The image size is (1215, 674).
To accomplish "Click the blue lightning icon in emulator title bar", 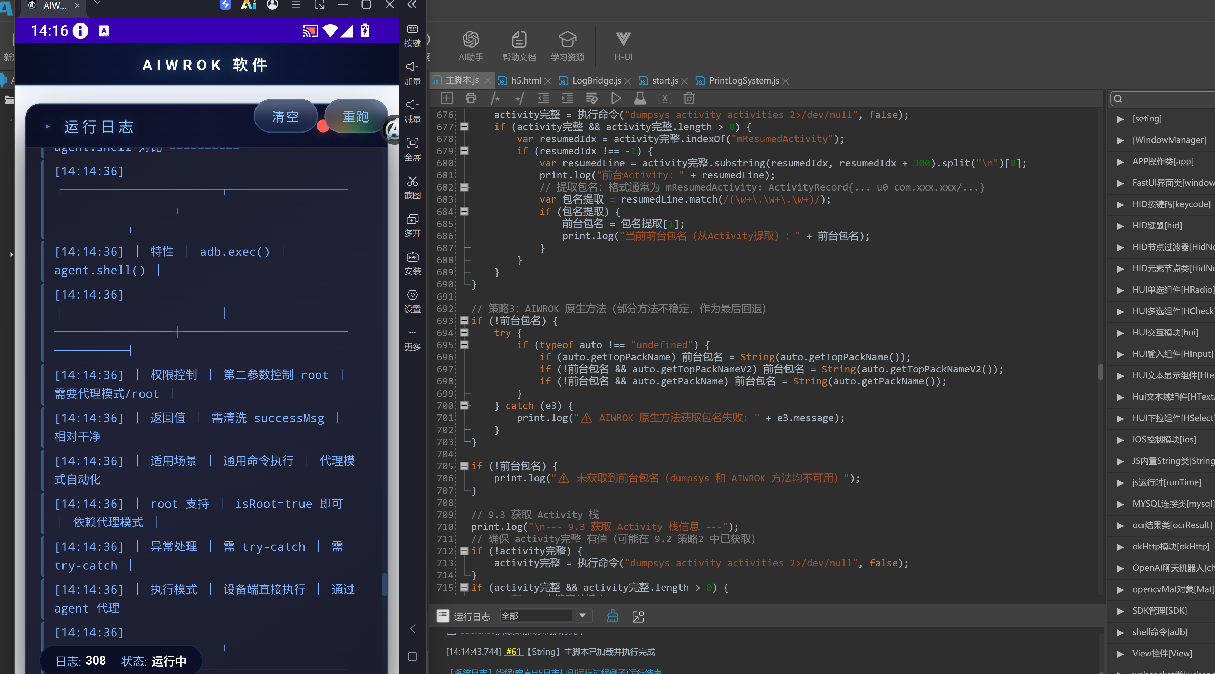I will click(225, 5).
